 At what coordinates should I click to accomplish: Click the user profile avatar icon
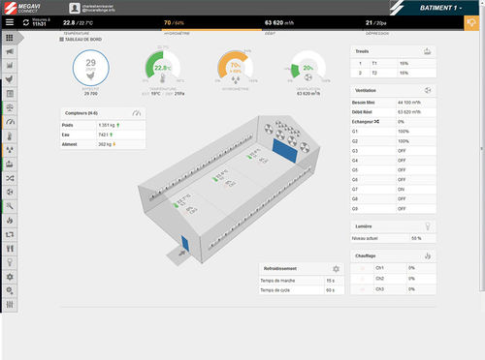pos(75,8)
